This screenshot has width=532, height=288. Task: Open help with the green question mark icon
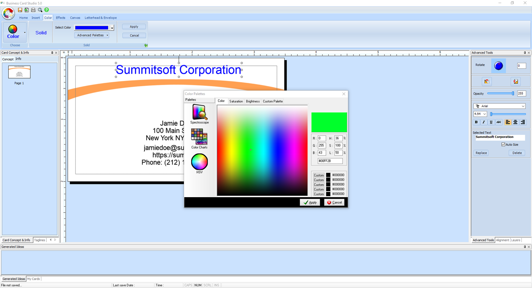click(x=46, y=10)
